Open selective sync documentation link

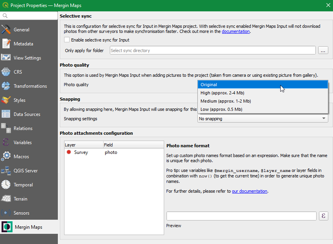click(236, 31)
